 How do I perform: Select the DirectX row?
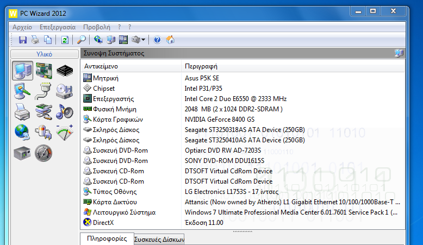coord(243,223)
